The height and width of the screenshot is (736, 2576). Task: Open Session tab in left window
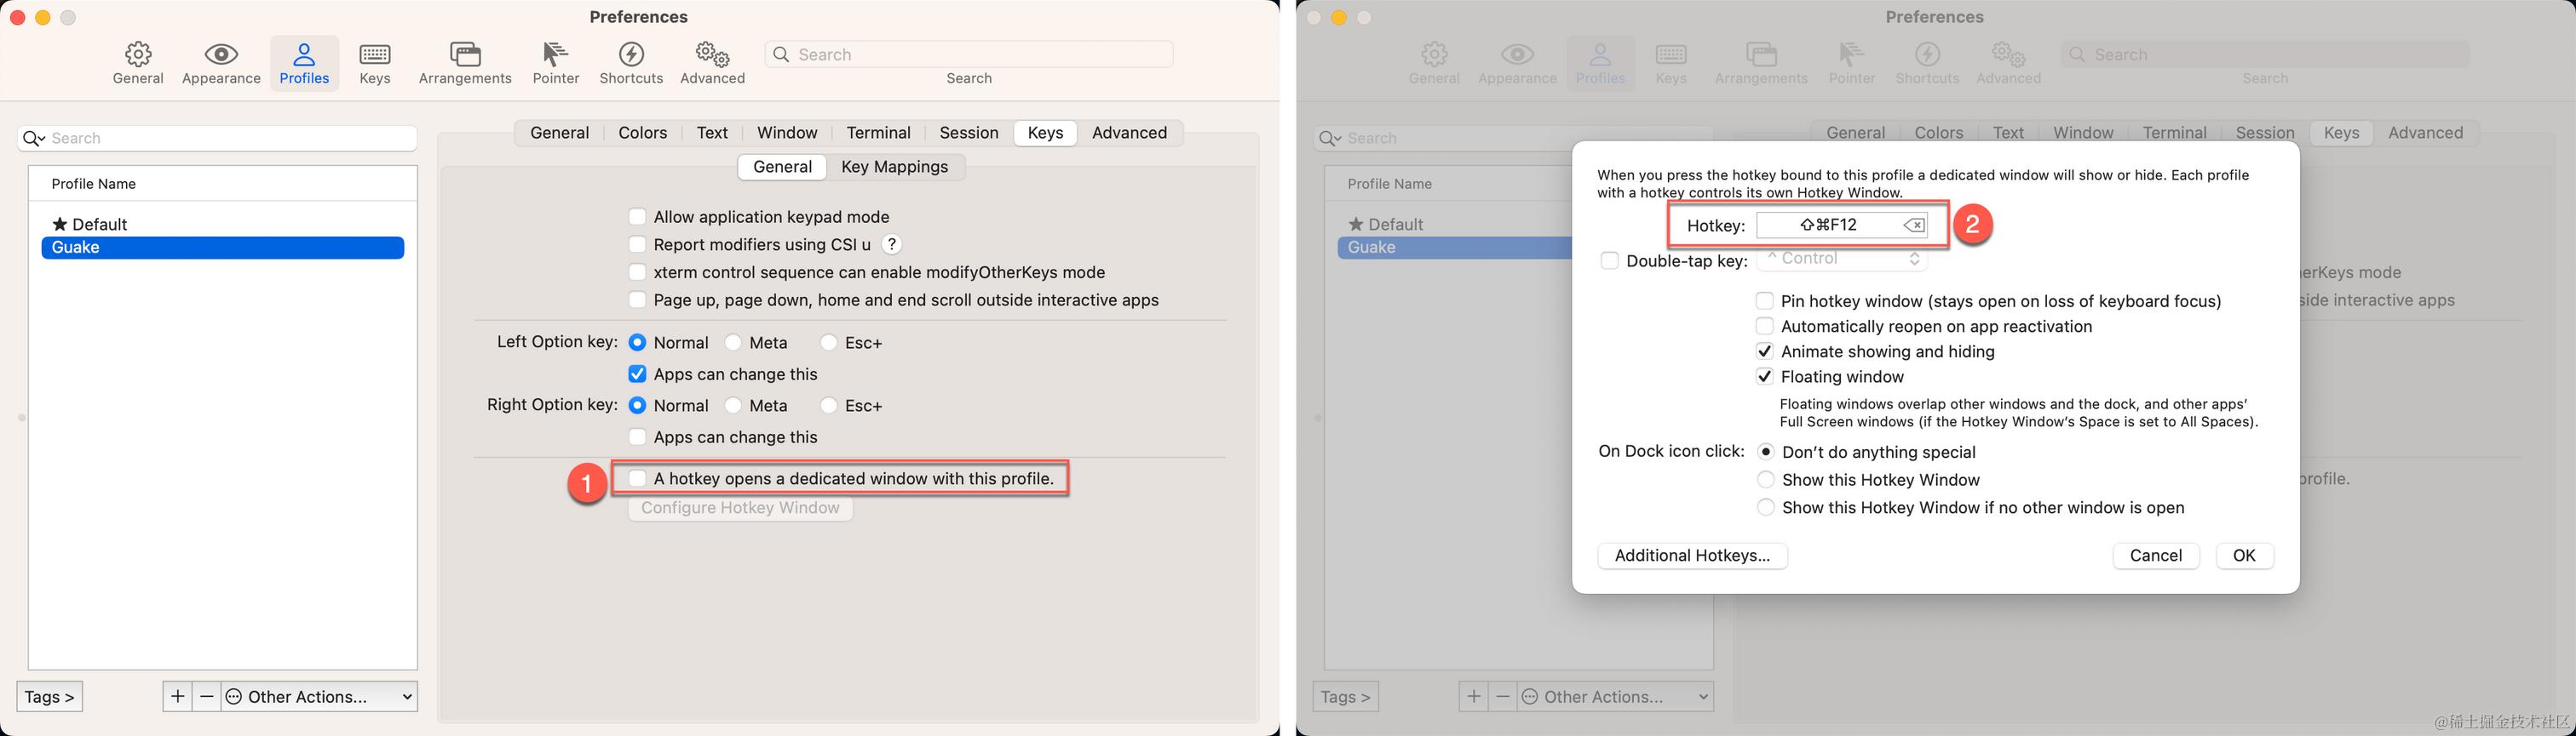(x=969, y=133)
